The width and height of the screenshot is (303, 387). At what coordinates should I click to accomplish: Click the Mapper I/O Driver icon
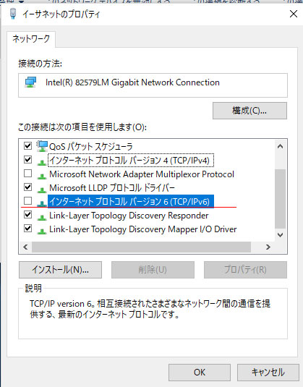click(42, 231)
